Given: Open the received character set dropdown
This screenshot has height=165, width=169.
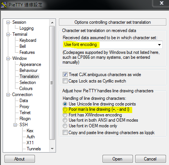Looking at the screenshot, I should [x=159, y=45].
